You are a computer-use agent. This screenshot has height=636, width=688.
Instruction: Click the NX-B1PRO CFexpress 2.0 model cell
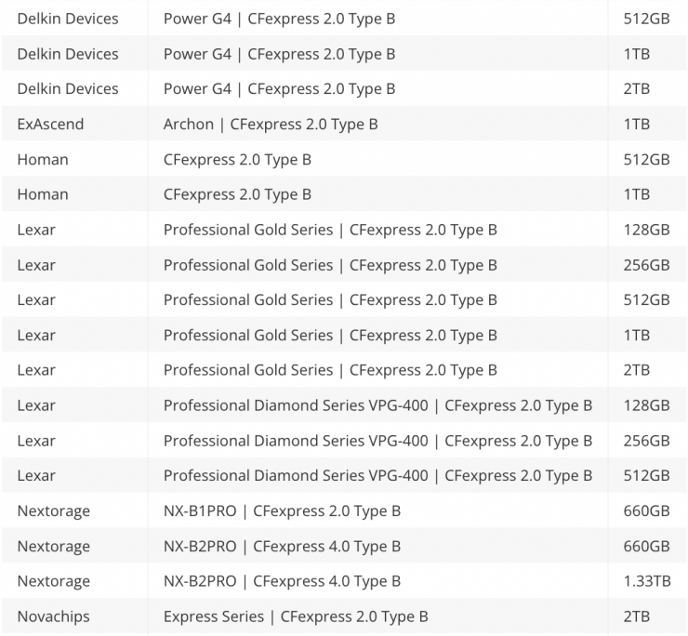[282, 510]
